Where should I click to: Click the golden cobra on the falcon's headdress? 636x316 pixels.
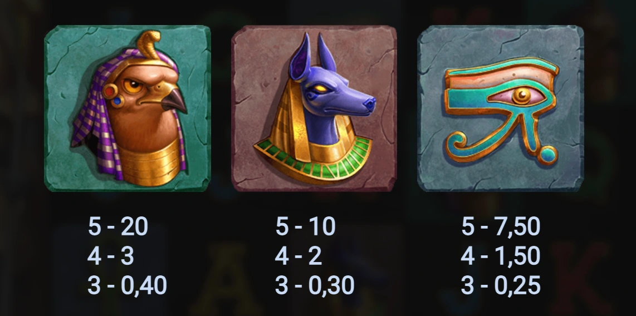(x=149, y=44)
